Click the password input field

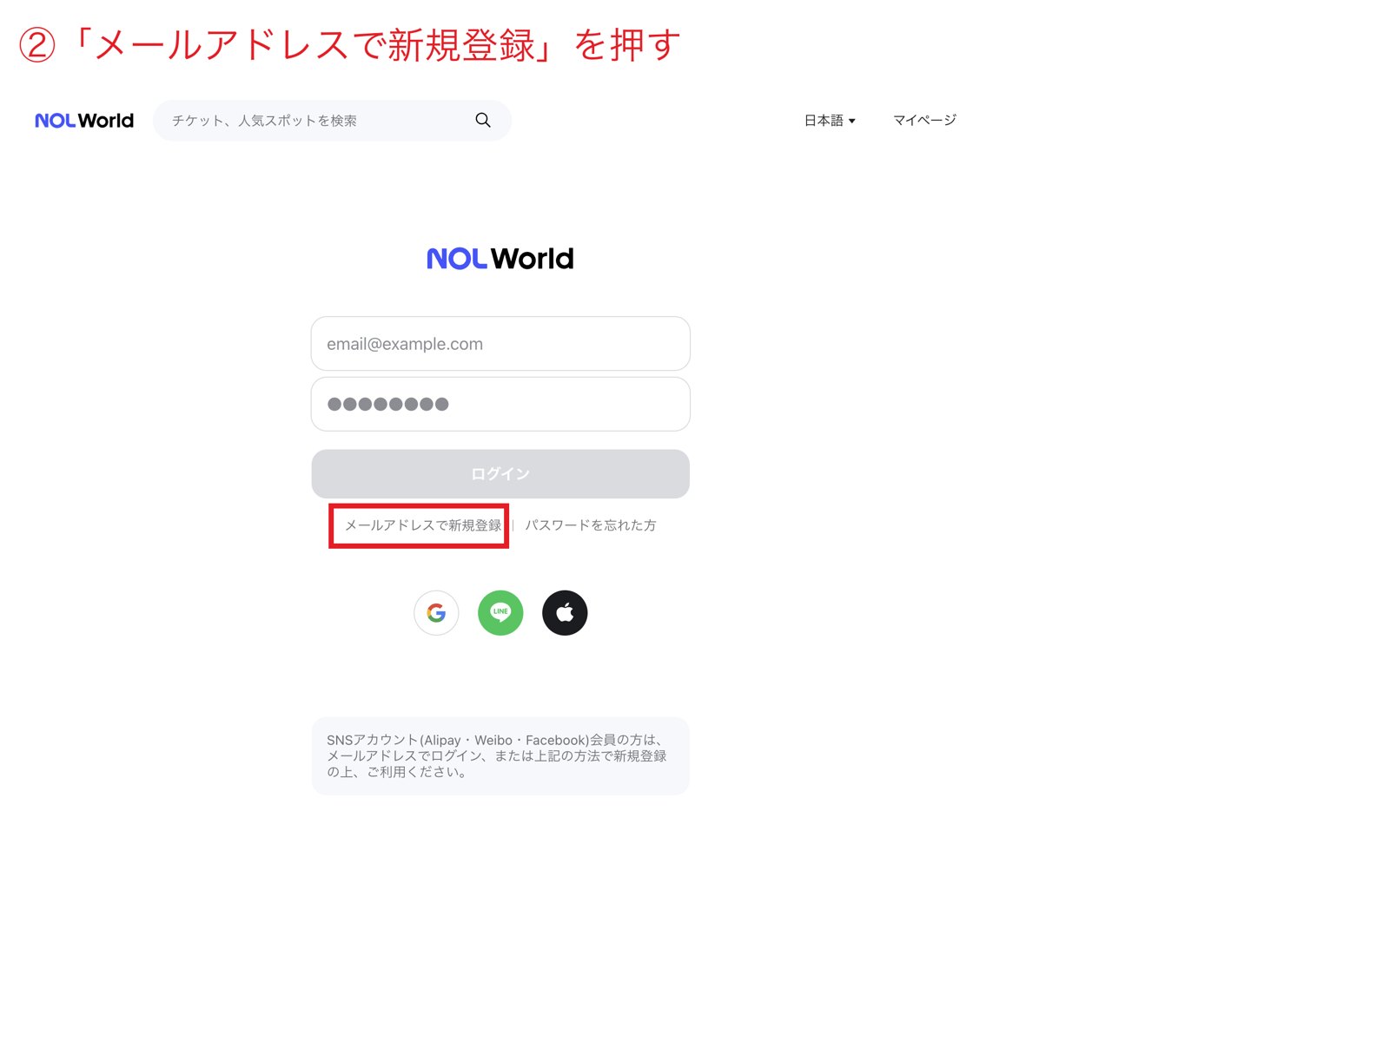tap(500, 404)
